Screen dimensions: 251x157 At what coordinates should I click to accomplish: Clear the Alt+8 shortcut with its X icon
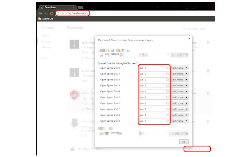coord(167,115)
